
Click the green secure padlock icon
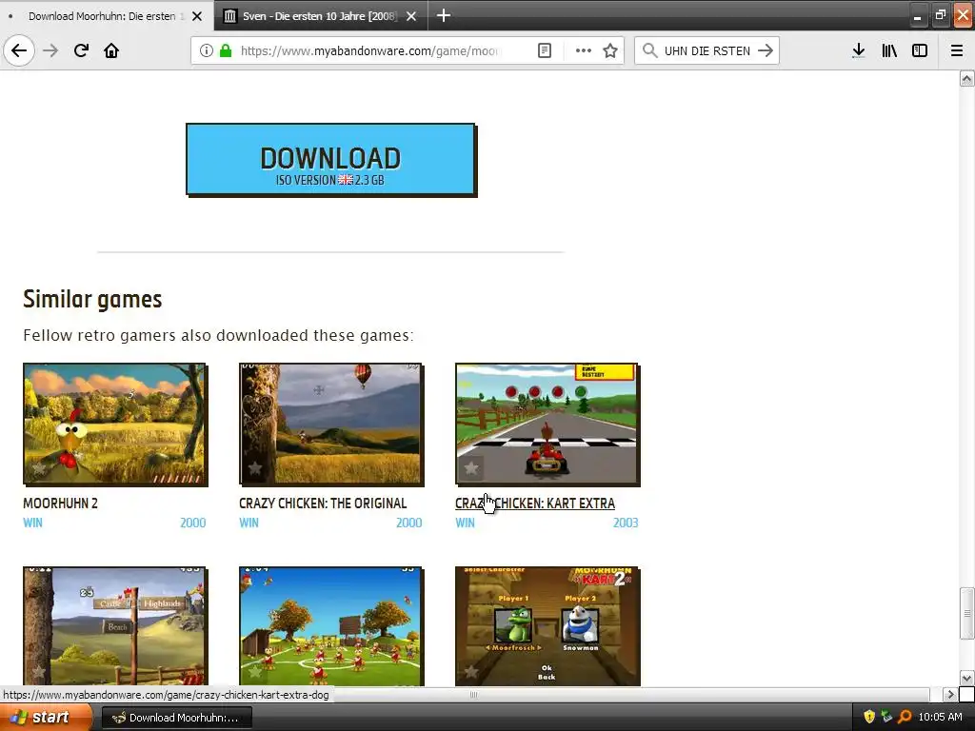tap(226, 50)
